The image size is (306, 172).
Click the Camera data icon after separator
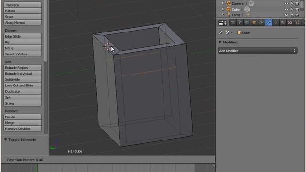(x=251, y=3)
